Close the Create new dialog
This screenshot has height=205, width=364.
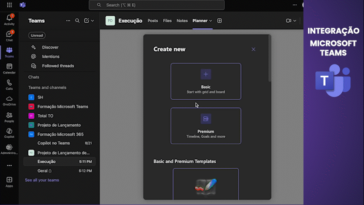tap(254, 49)
